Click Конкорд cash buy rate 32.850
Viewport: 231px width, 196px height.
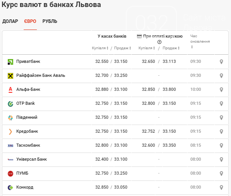[x=102, y=187]
